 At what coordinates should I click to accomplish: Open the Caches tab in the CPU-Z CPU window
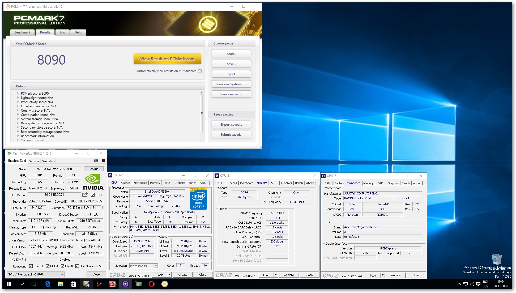[x=126, y=183]
